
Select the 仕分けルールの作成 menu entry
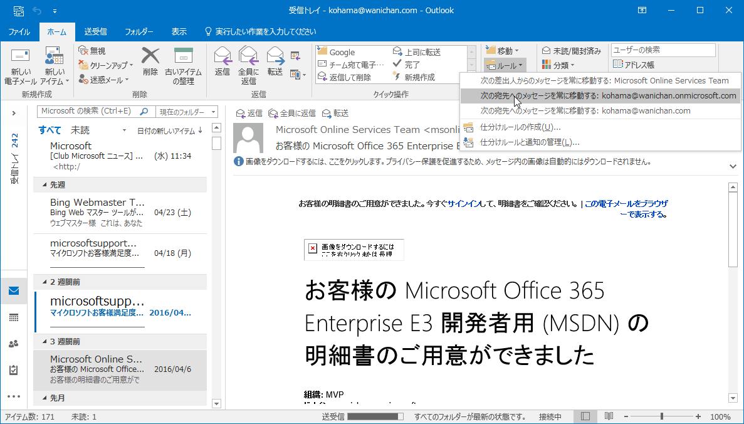(520, 127)
